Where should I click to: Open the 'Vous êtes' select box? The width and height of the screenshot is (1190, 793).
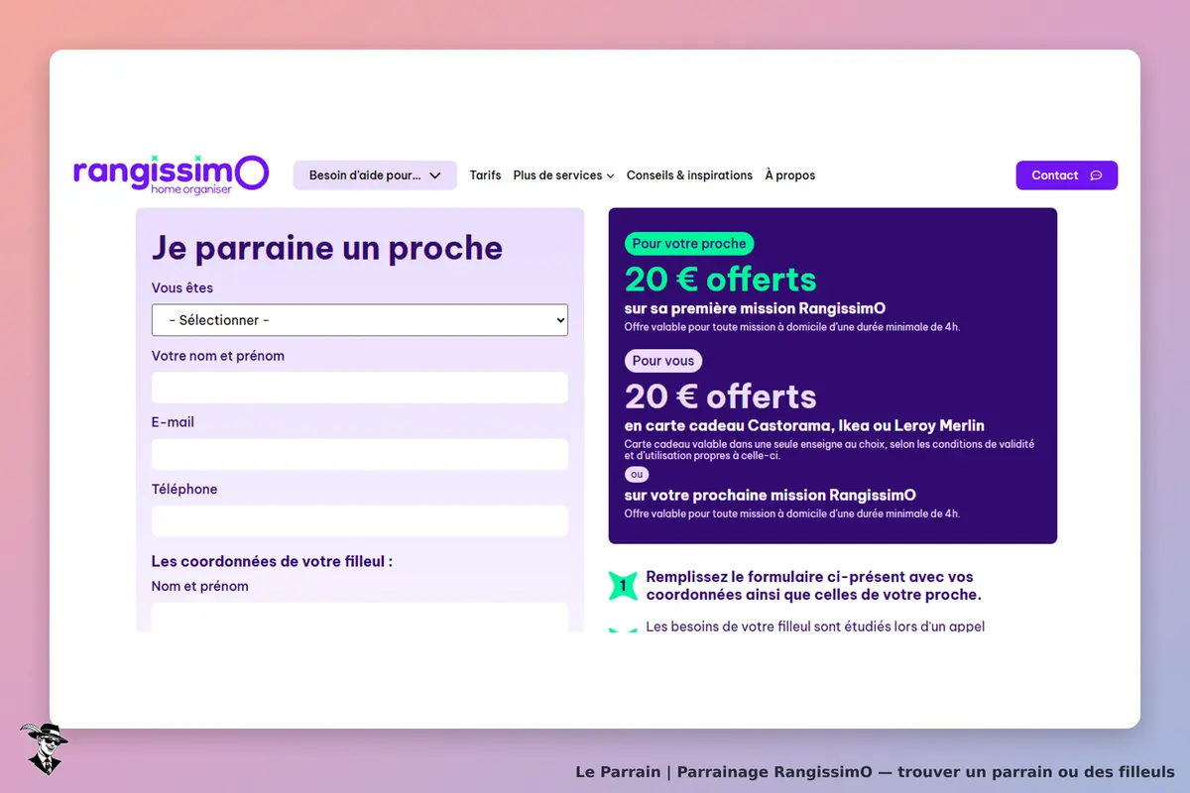[360, 320]
